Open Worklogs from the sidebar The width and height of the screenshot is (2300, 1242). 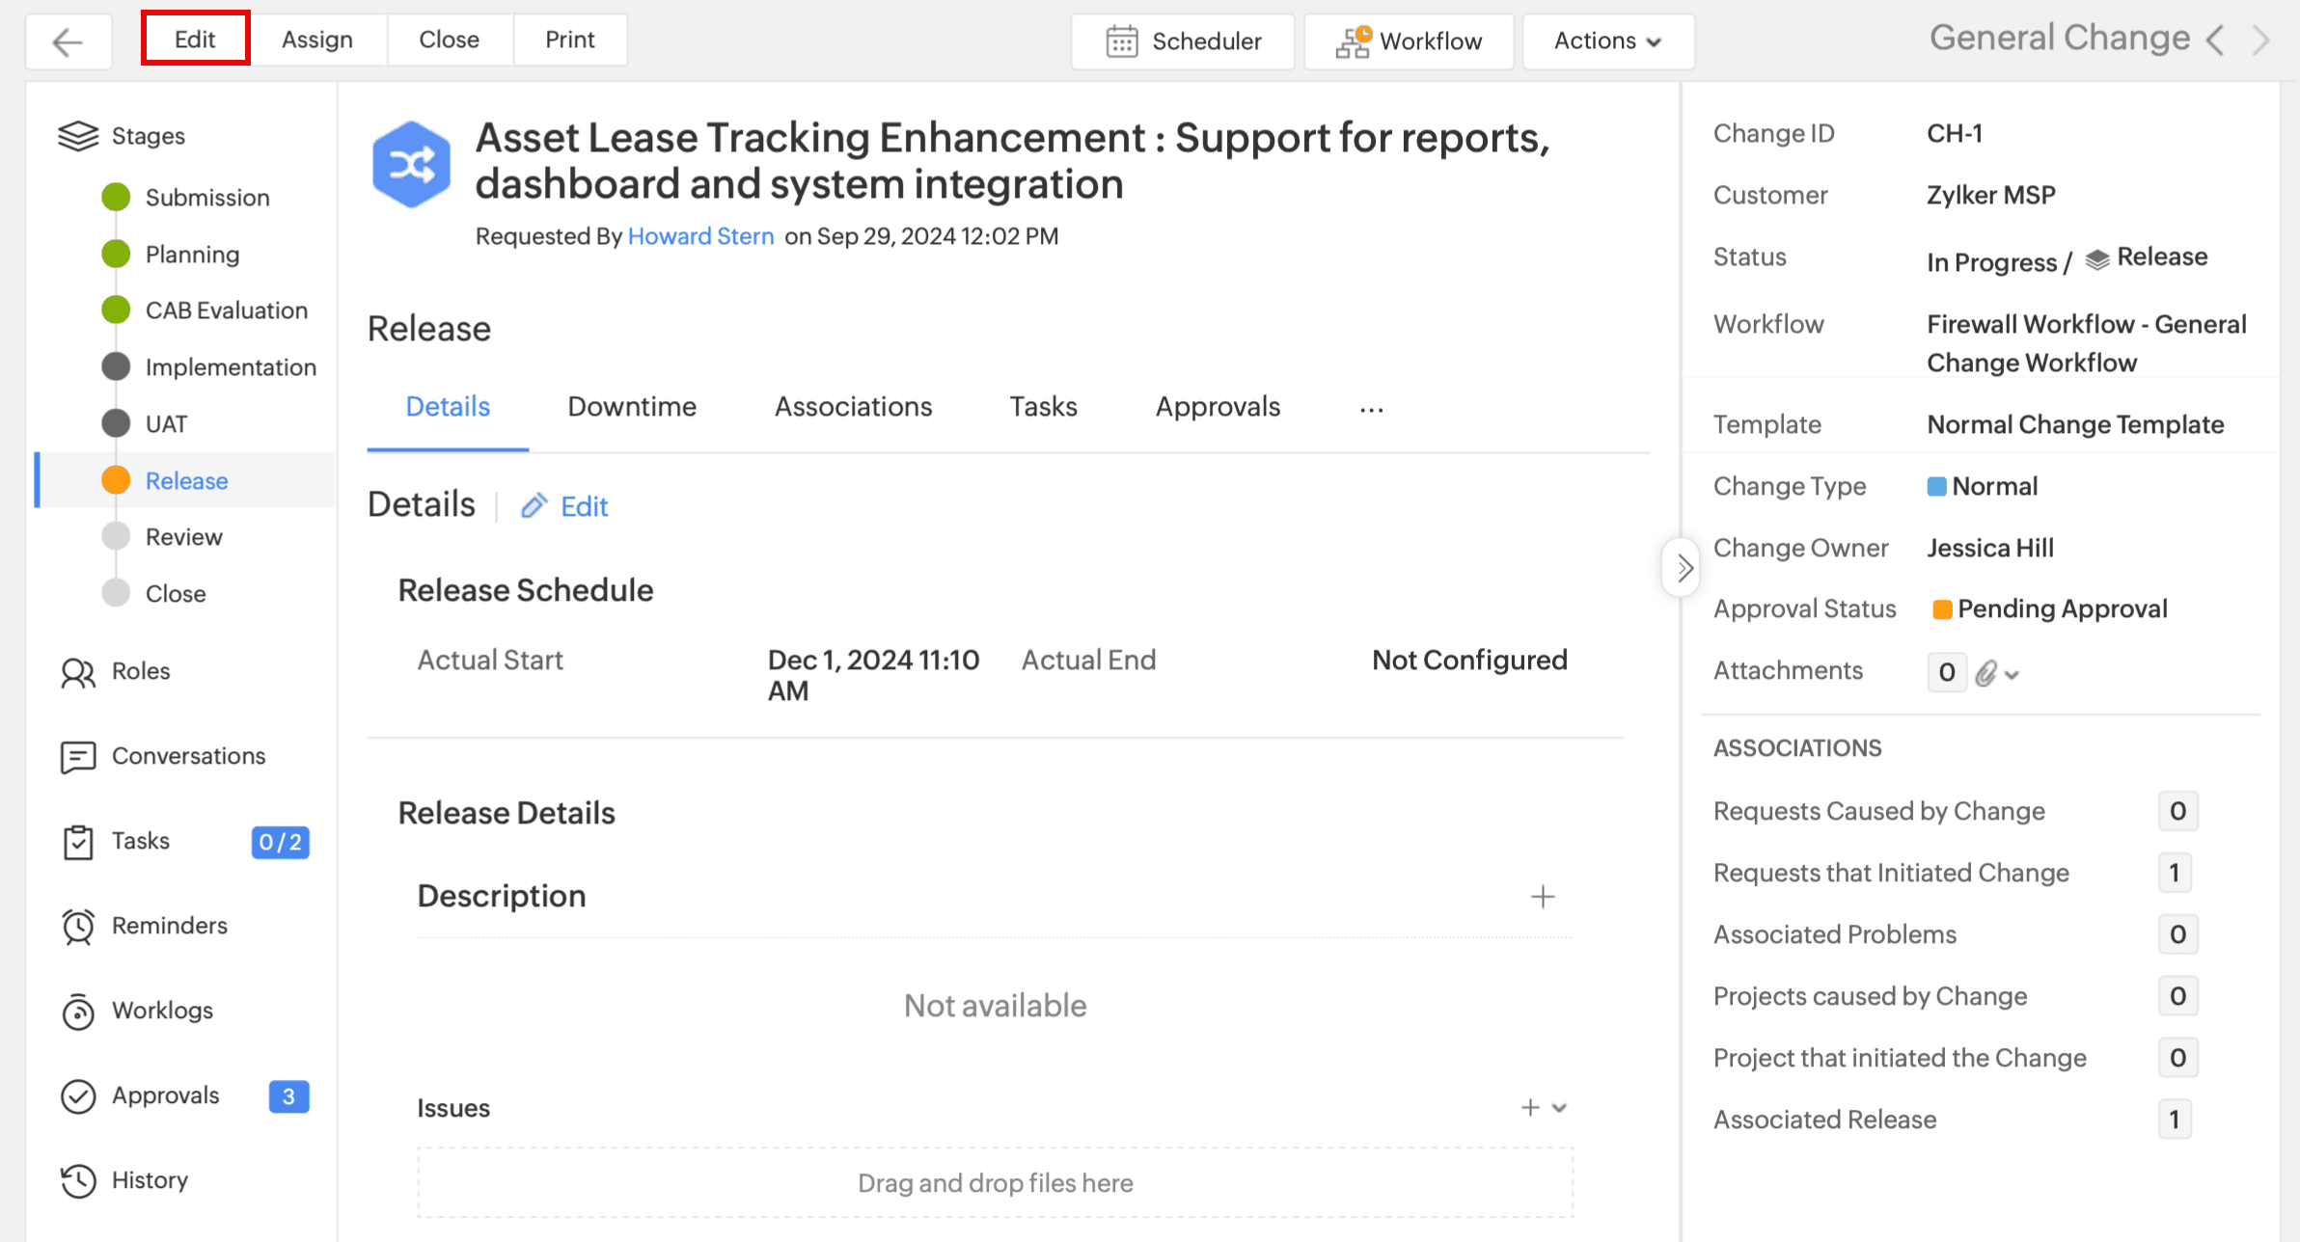[161, 1011]
